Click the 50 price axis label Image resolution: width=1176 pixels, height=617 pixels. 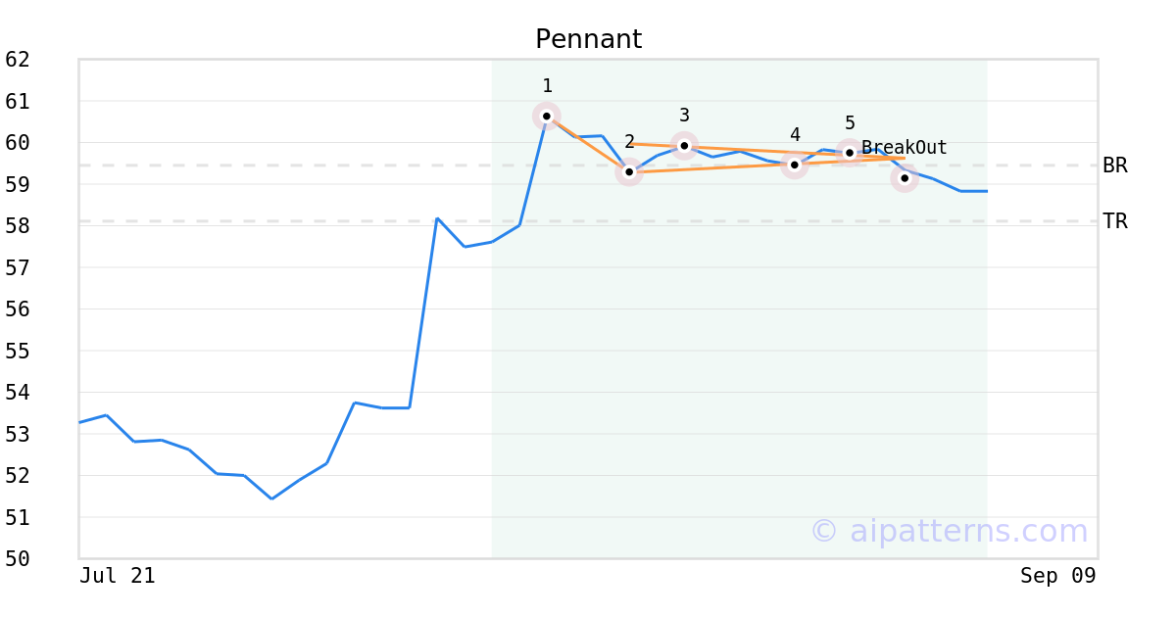18,558
